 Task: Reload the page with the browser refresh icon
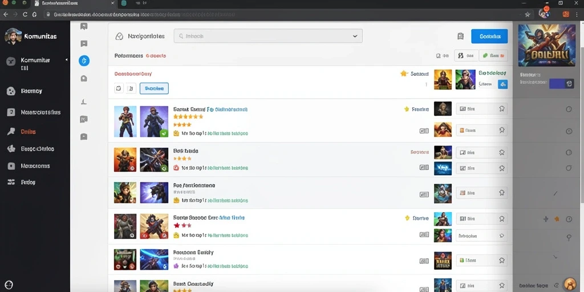click(x=25, y=14)
